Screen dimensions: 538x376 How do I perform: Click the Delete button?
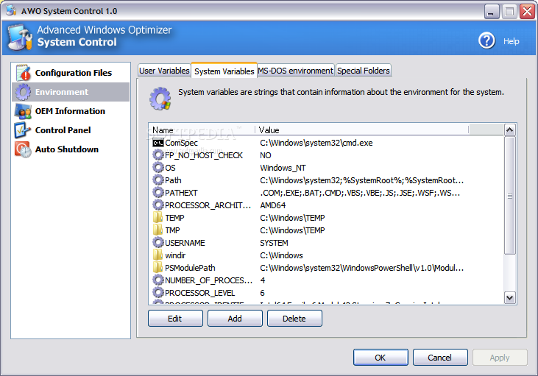pos(294,319)
